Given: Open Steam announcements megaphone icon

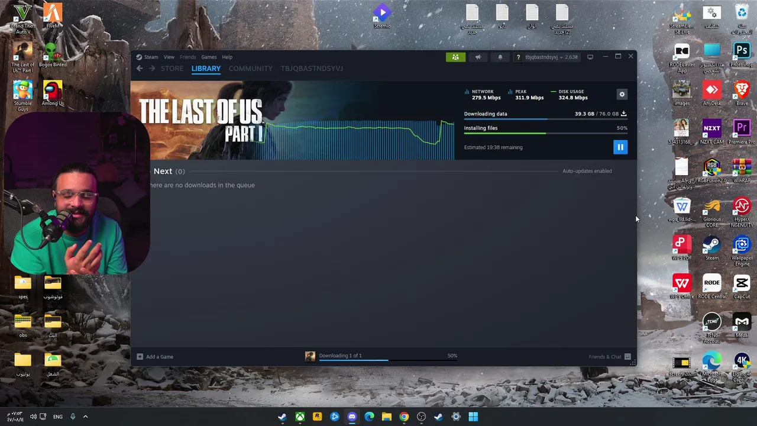Looking at the screenshot, I should (478, 57).
